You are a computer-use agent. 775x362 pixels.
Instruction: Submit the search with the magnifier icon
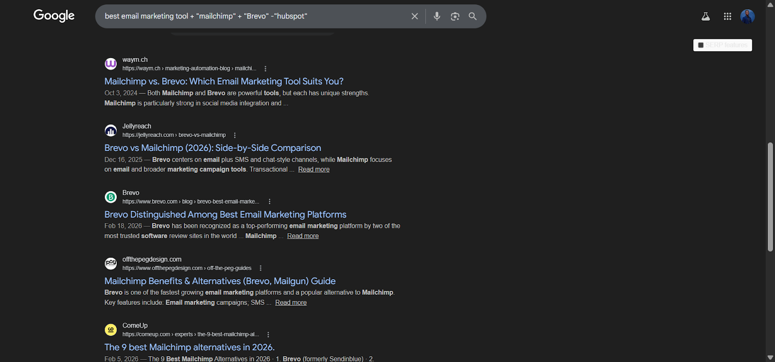click(x=473, y=16)
